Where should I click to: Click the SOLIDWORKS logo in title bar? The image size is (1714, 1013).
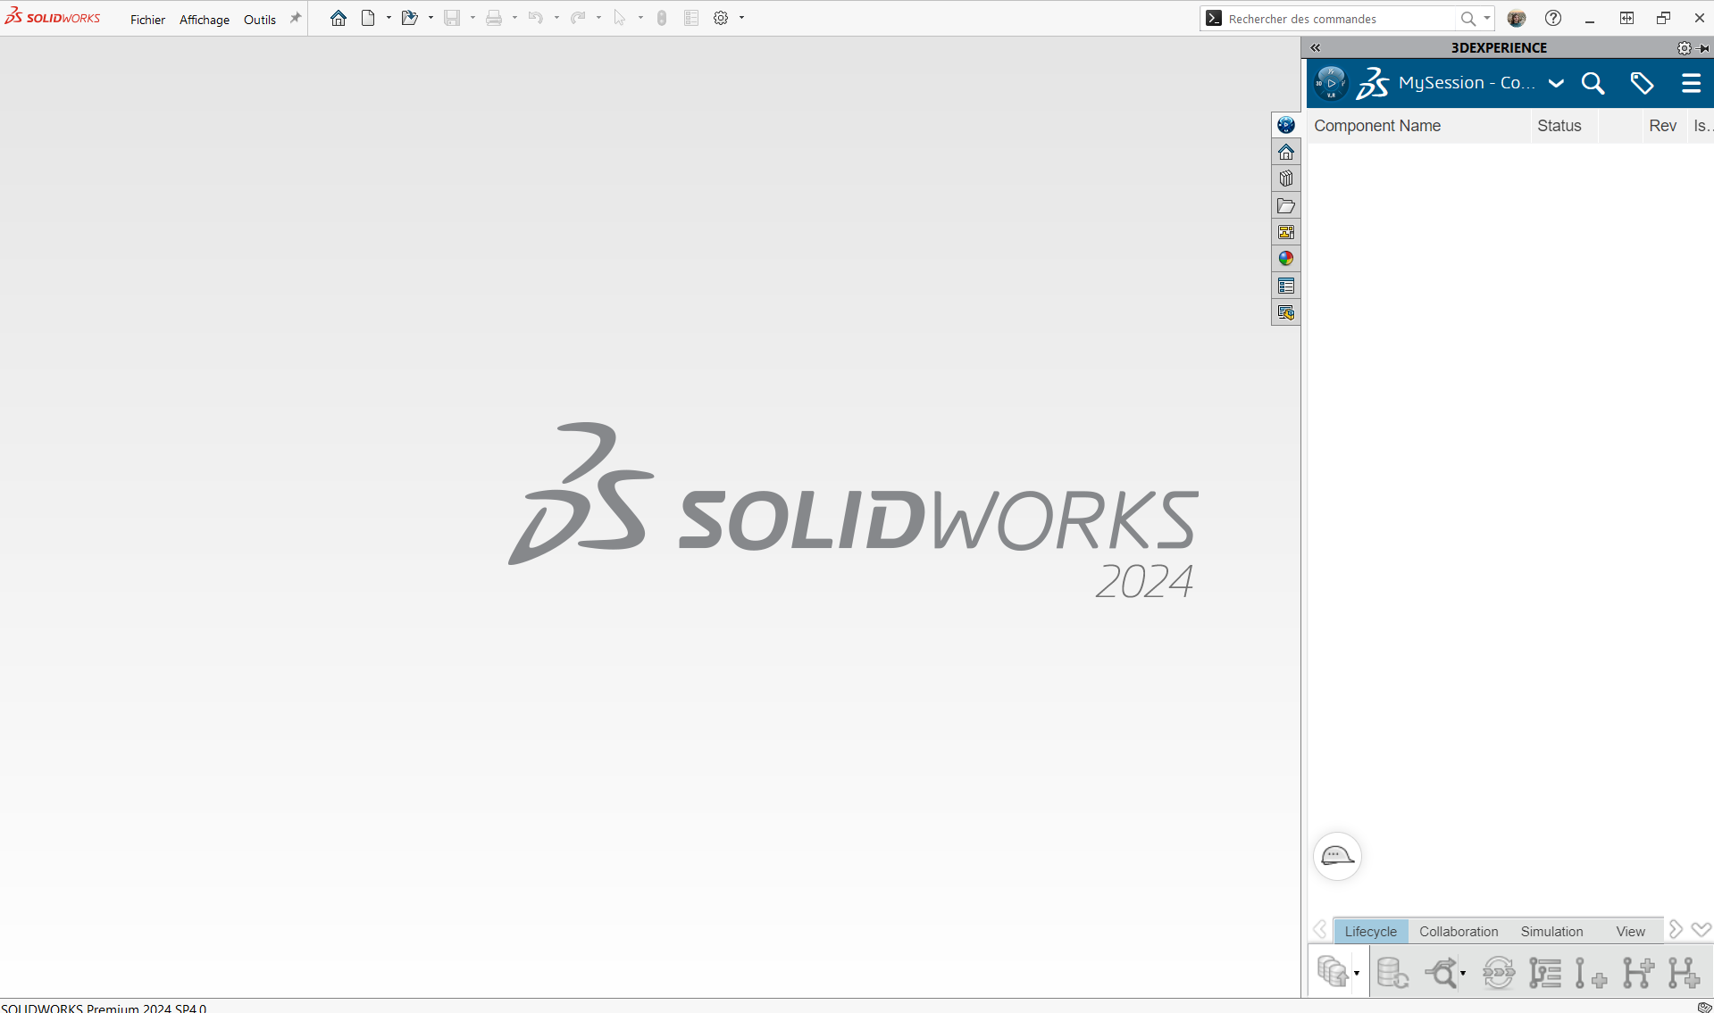tap(53, 17)
